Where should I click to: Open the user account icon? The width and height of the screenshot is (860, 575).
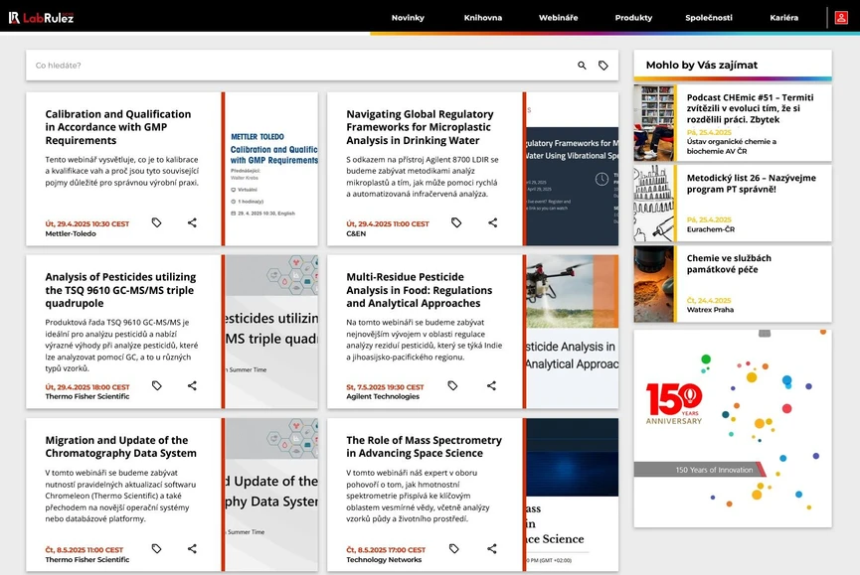841,18
